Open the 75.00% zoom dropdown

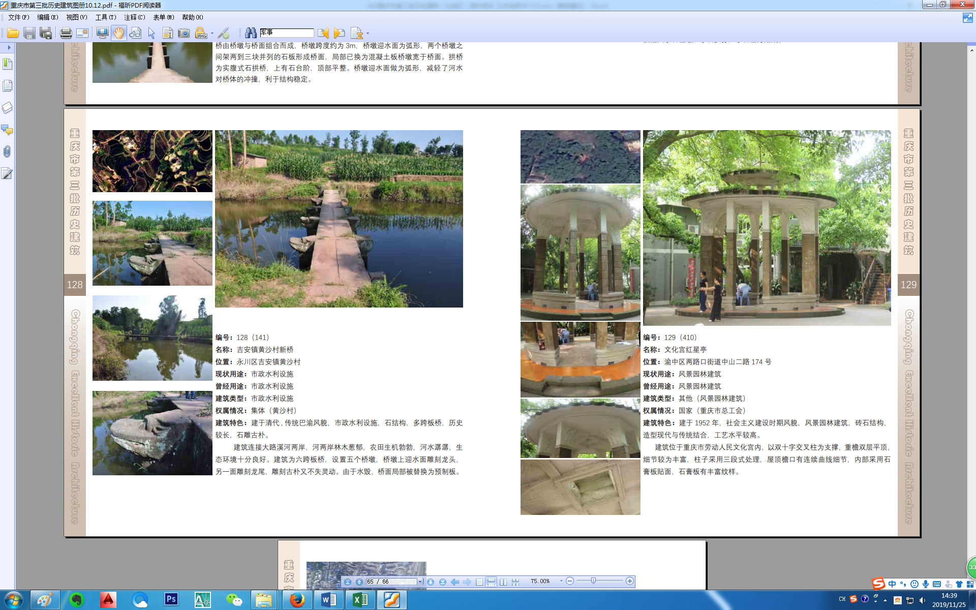(x=561, y=581)
